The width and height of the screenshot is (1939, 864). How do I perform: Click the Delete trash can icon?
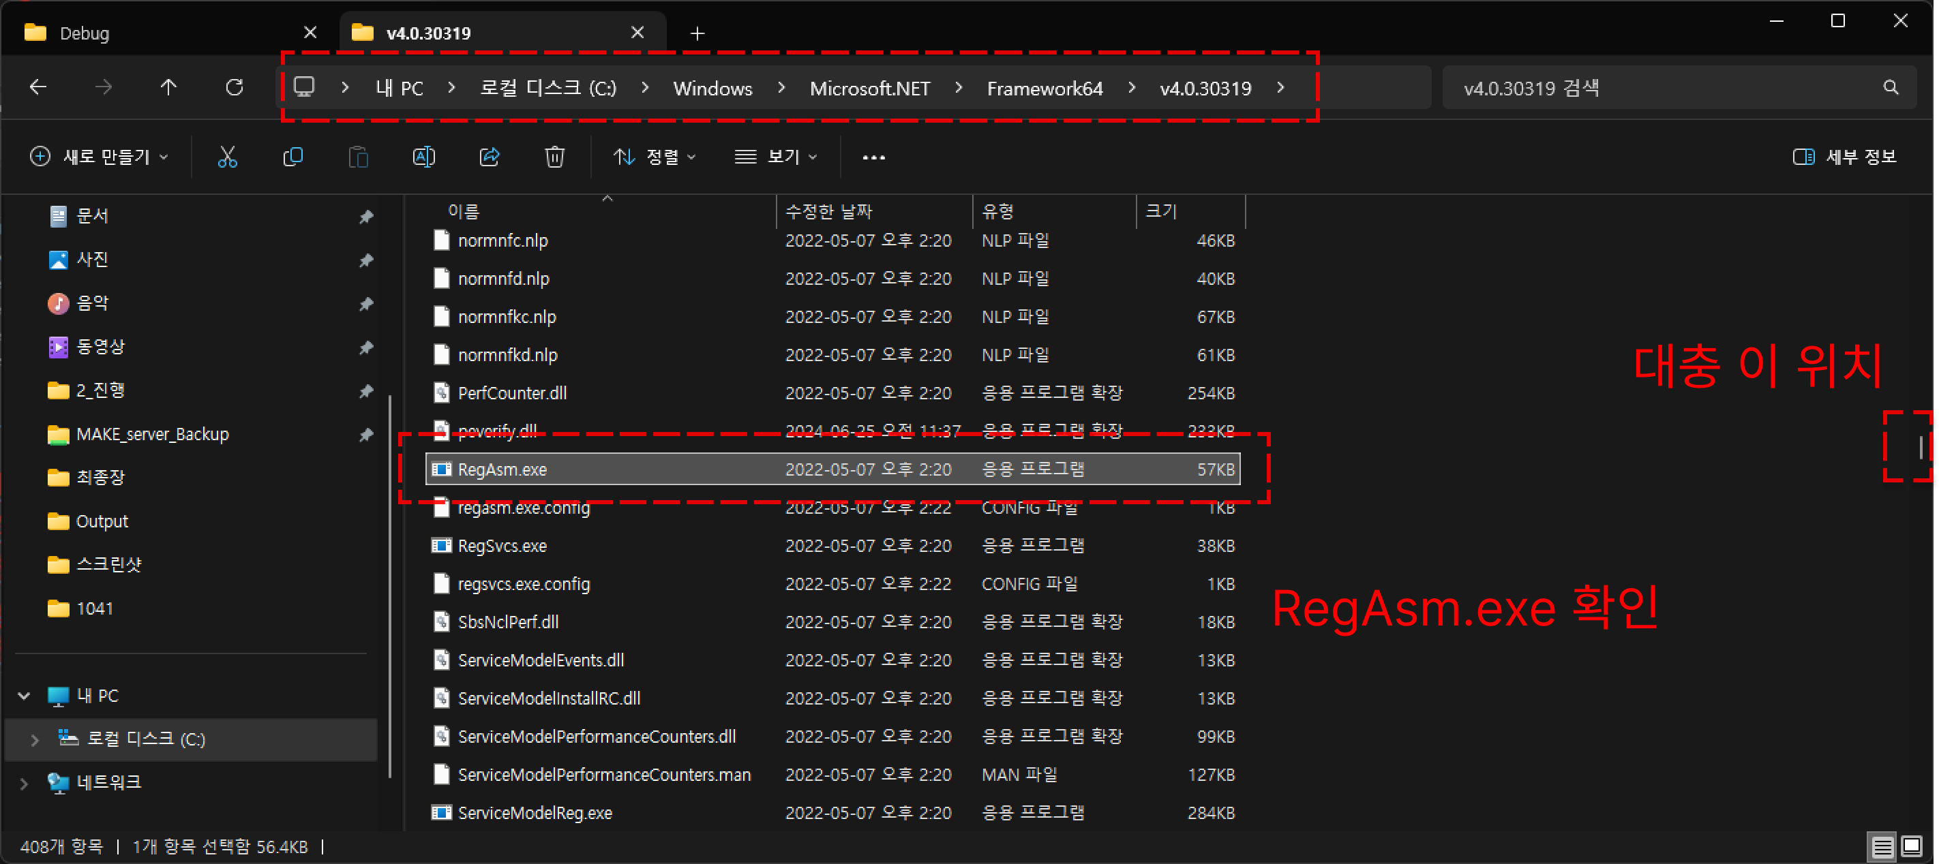[555, 157]
